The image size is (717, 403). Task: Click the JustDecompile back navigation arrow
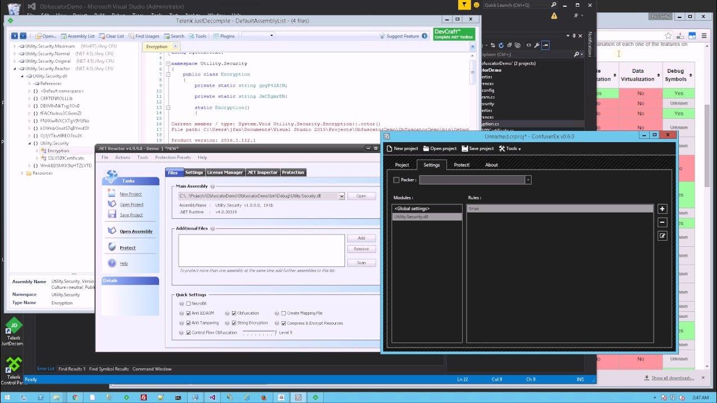tap(15, 36)
